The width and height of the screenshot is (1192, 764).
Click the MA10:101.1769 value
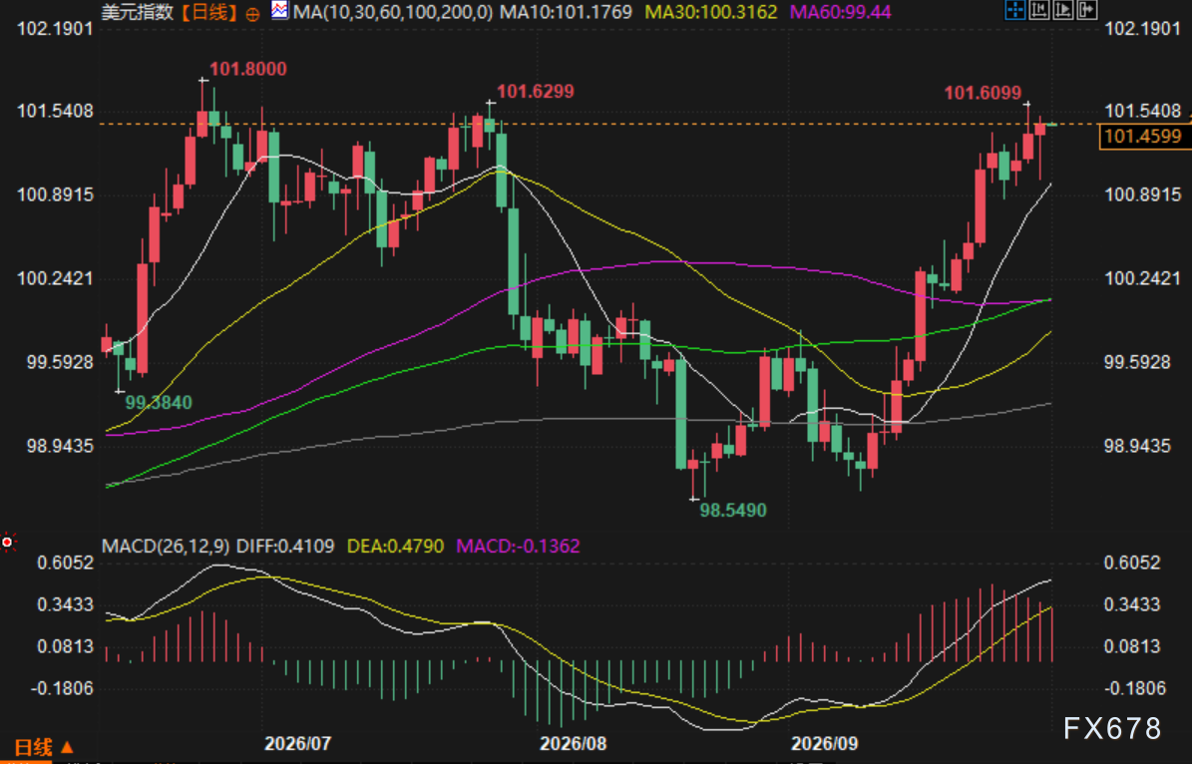pos(567,12)
